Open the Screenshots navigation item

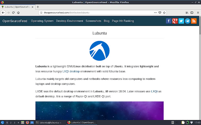93,21
